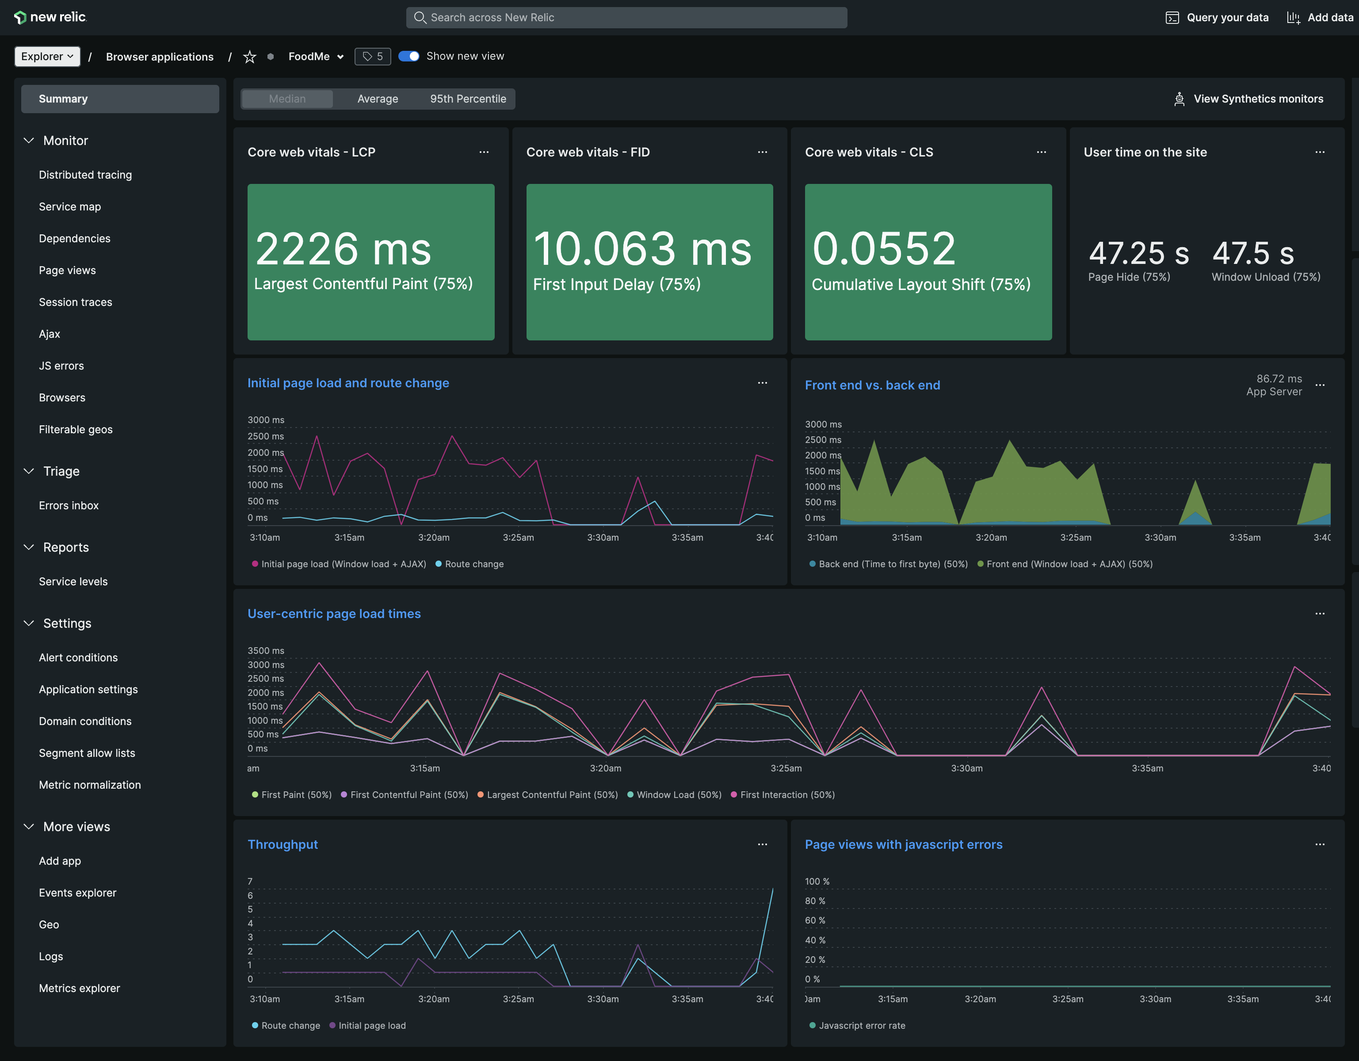Open the tags icon showing 5
Image resolution: width=1359 pixels, height=1061 pixels.
372,57
